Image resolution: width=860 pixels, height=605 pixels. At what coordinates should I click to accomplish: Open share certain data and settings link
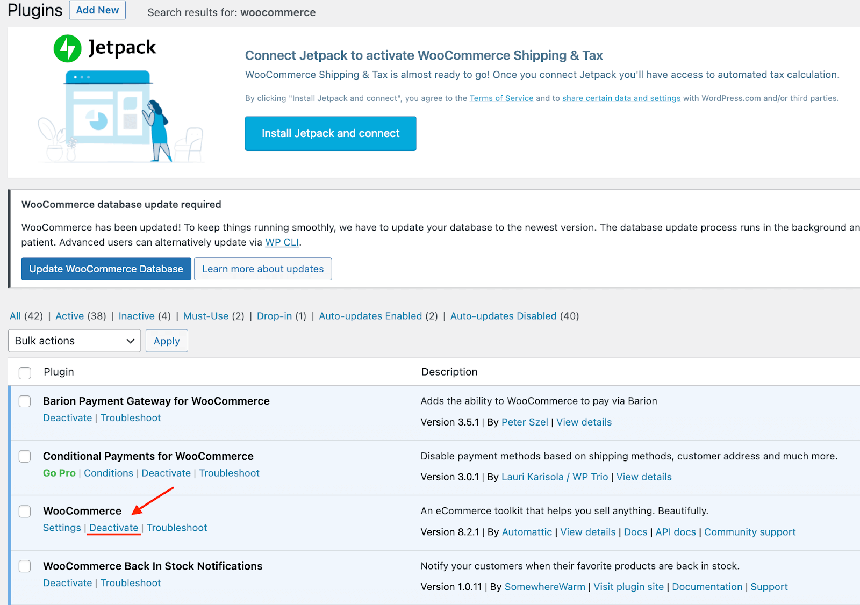pyautogui.click(x=621, y=98)
